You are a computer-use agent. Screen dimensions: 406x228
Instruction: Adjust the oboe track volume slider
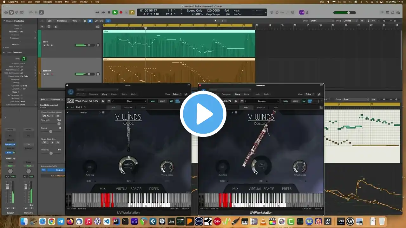pyautogui.click(x=85, y=45)
